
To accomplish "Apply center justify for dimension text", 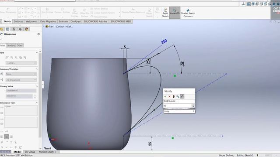I will click(x=7, y=137).
